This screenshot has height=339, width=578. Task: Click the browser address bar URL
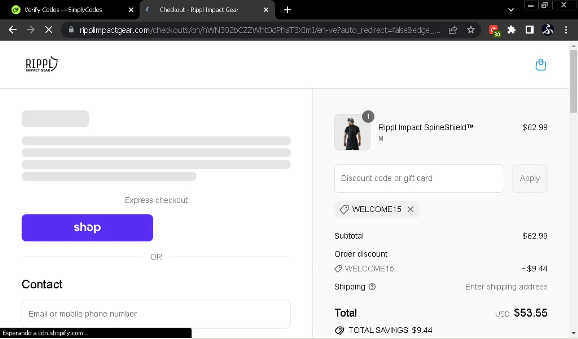coord(260,30)
